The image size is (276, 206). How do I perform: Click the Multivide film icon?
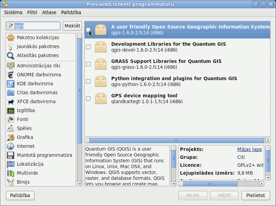point(11,173)
